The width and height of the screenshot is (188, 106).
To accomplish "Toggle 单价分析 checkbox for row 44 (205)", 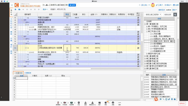I will (138, 20).
